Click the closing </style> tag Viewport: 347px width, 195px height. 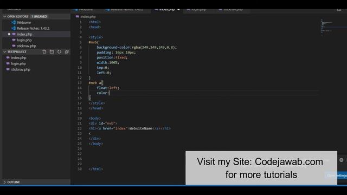coord(97,103)
